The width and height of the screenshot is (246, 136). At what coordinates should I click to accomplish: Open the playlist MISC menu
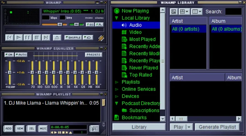[x=43, y=129]
